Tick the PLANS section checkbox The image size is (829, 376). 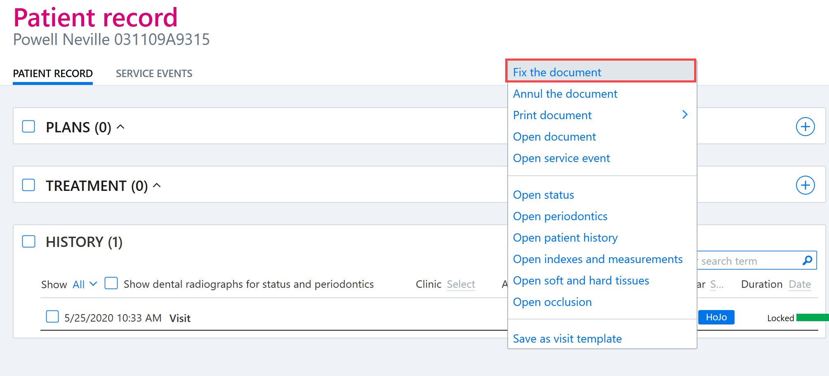(x=28, y=127)
